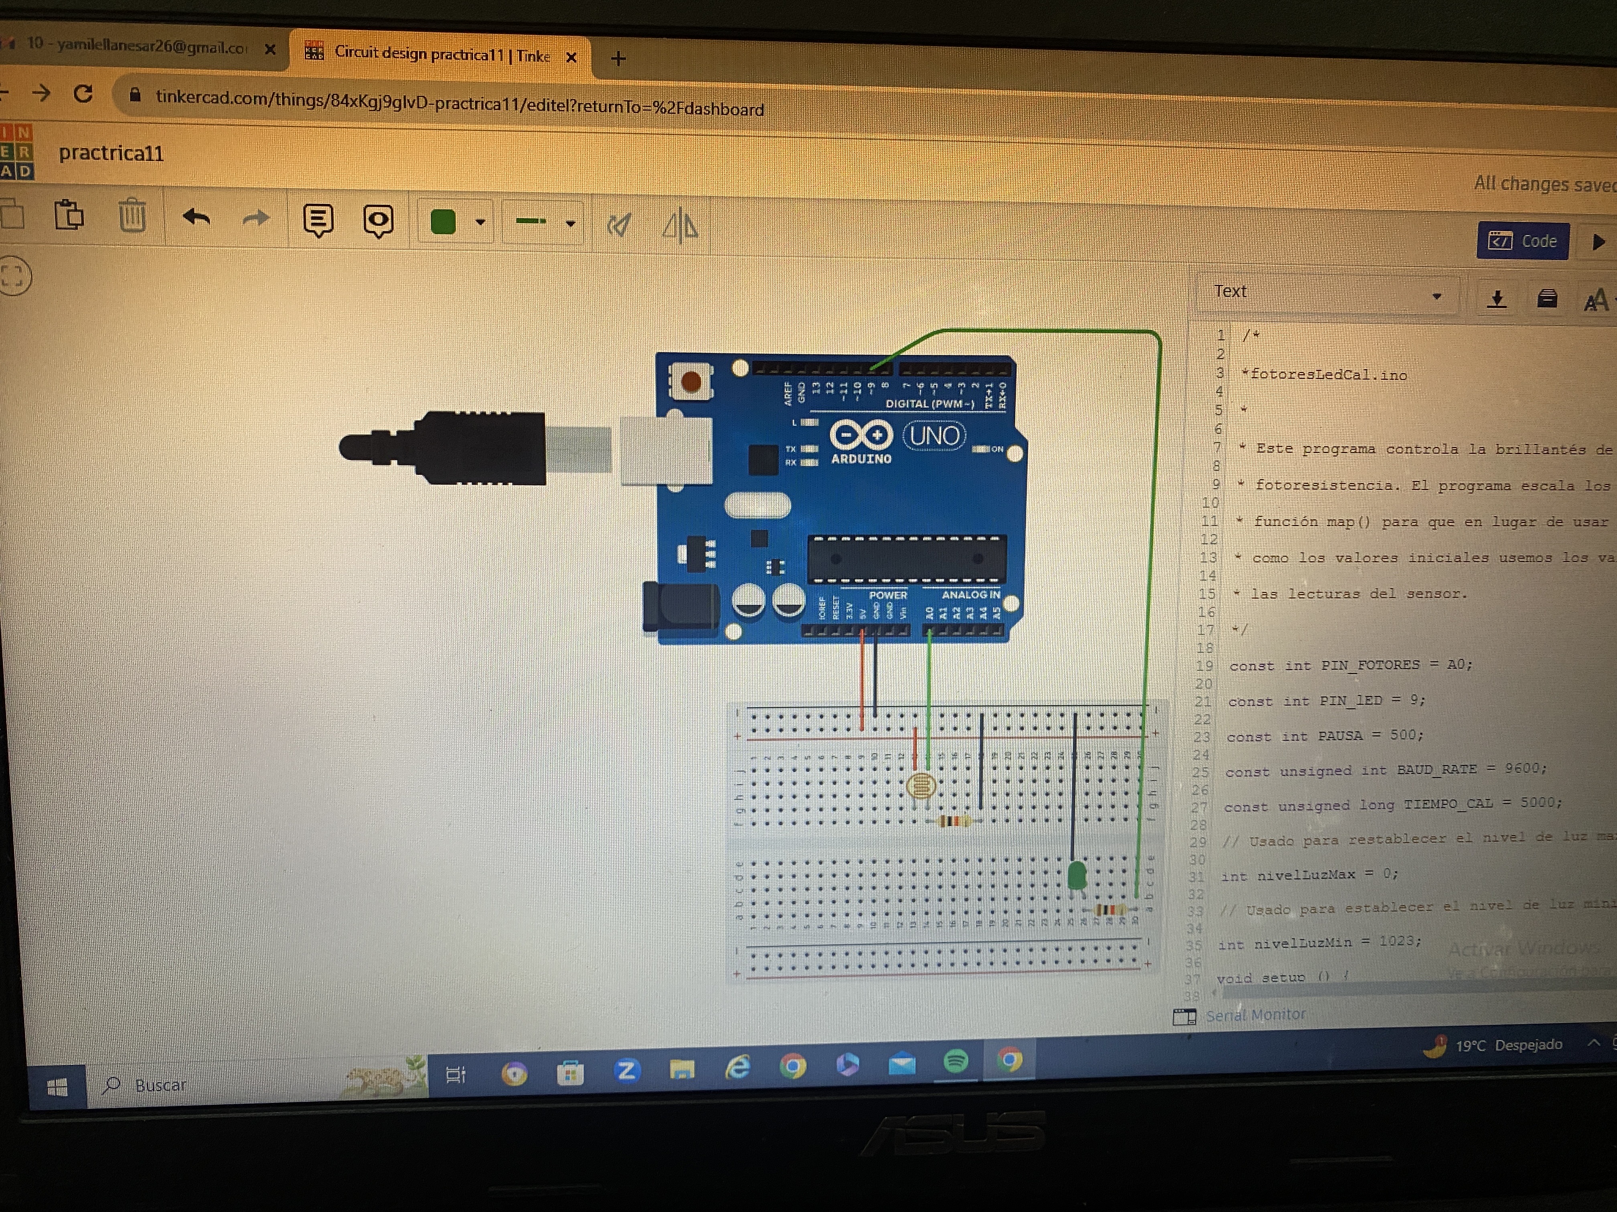Toggle the Code panel button
1617x1212 pixels.
point(1523,241)
